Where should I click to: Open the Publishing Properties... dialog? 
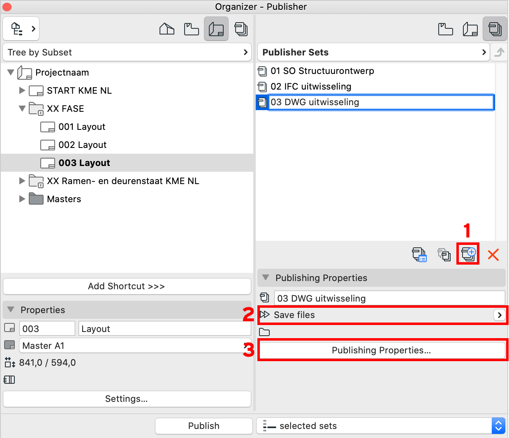coord(382,350)
